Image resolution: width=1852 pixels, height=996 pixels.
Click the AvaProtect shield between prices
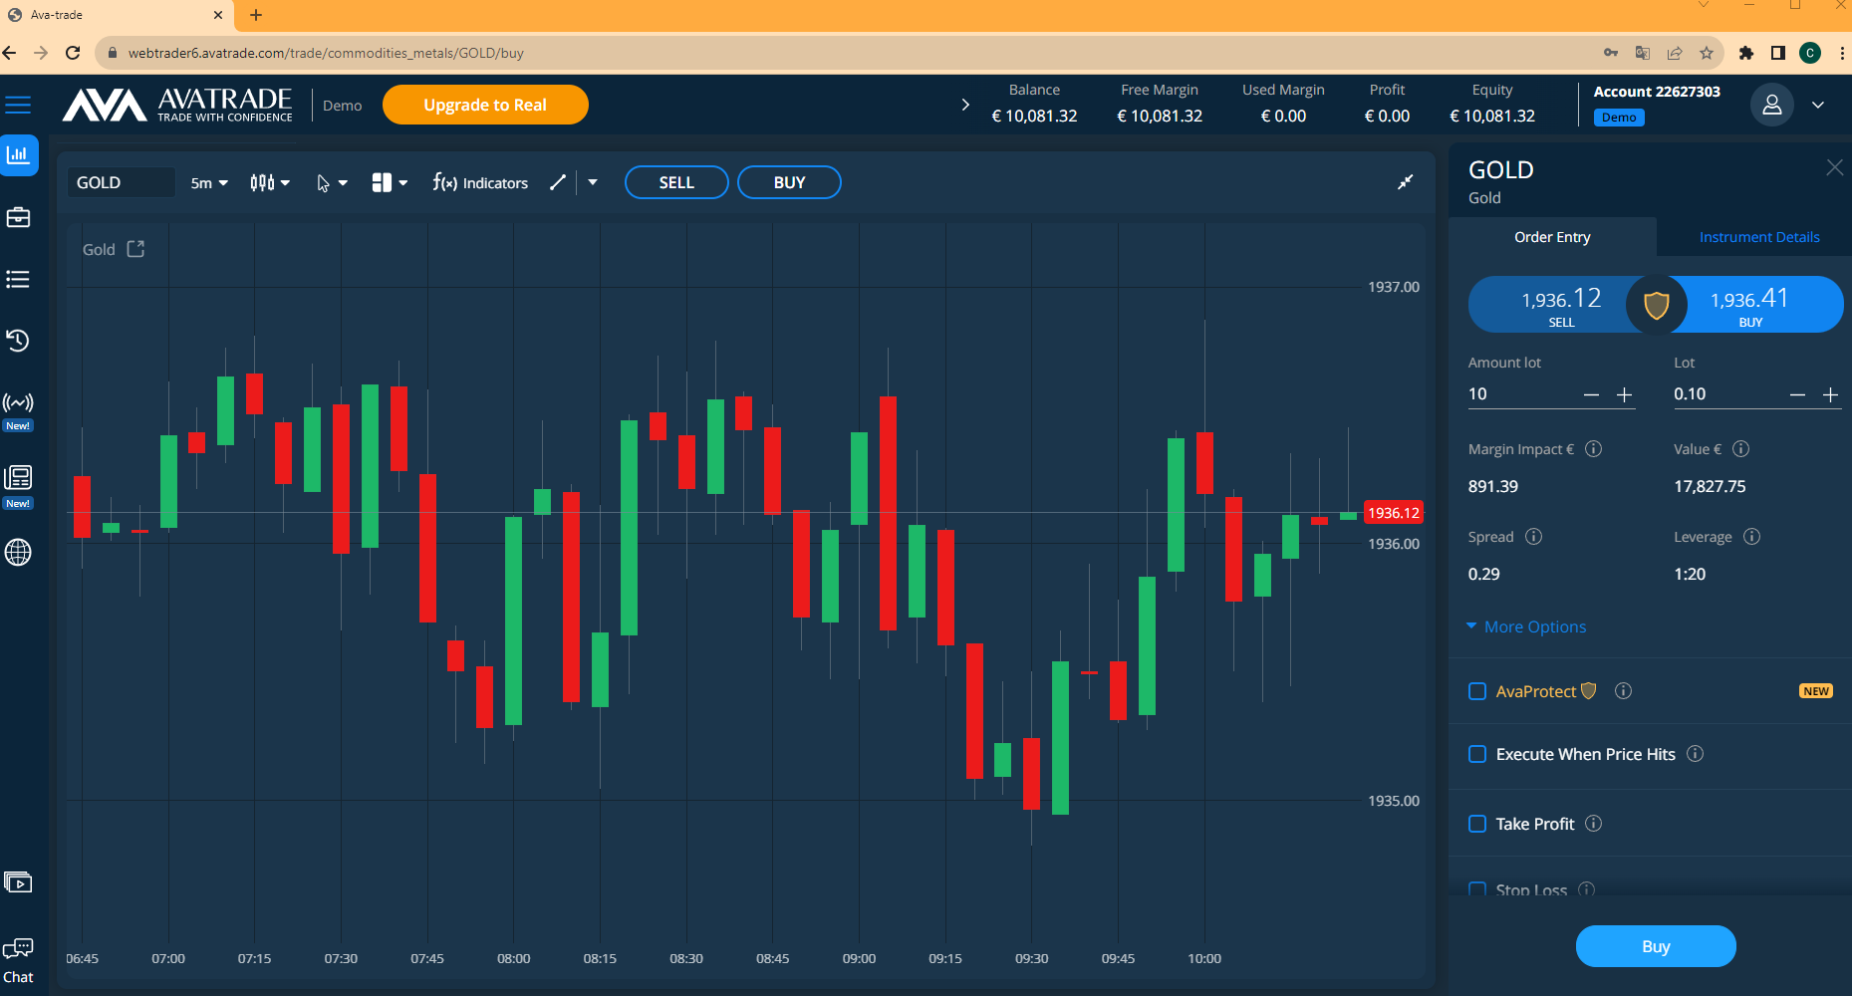1656,305
